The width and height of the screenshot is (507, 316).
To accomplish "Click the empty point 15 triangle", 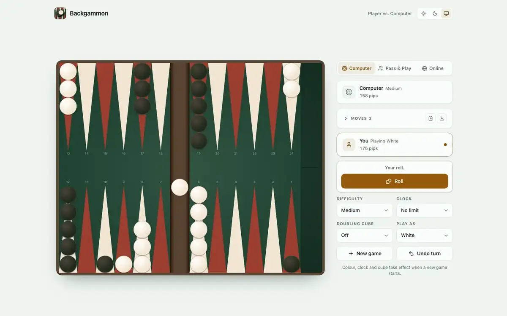I will (105, 106).
